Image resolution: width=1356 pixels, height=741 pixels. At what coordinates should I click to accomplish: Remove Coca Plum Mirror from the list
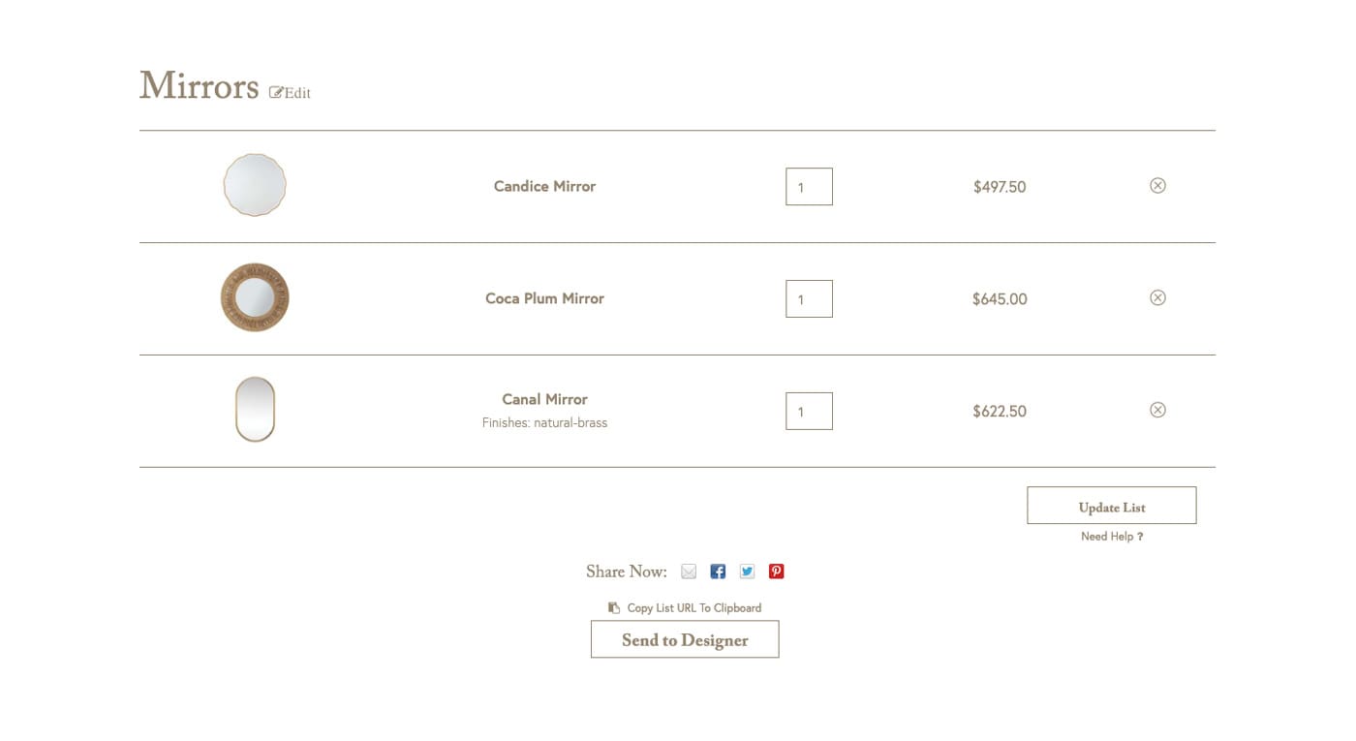point(1157,298)
